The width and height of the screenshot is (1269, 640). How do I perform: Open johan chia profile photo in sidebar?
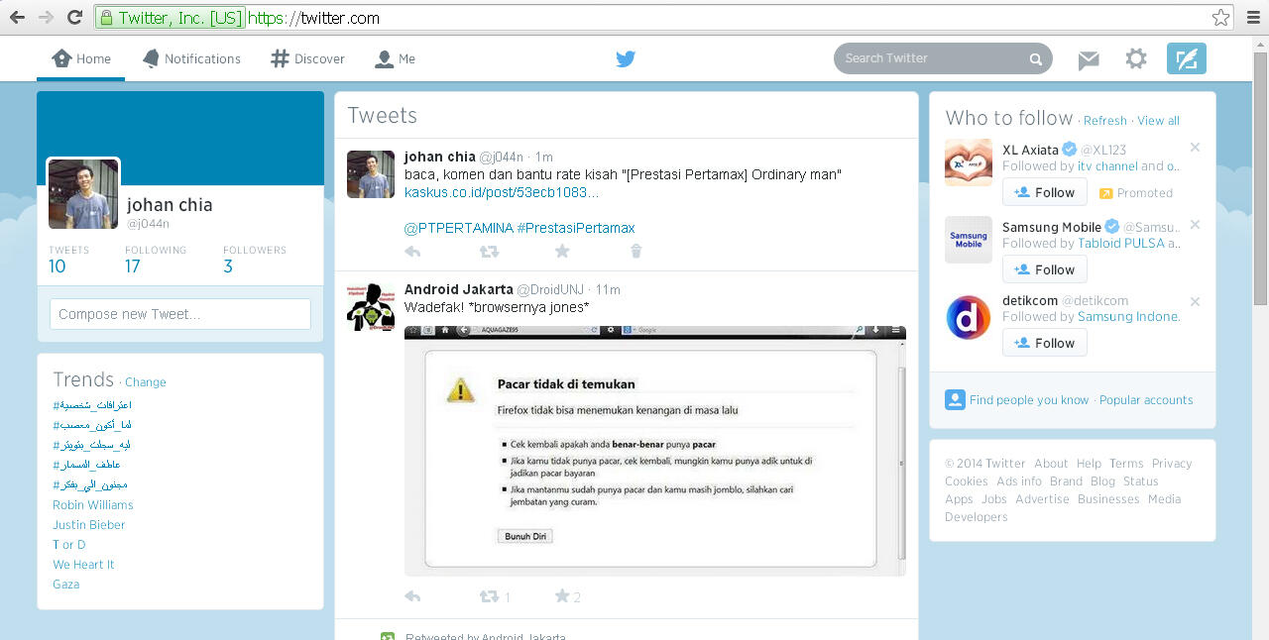point(83,194)
